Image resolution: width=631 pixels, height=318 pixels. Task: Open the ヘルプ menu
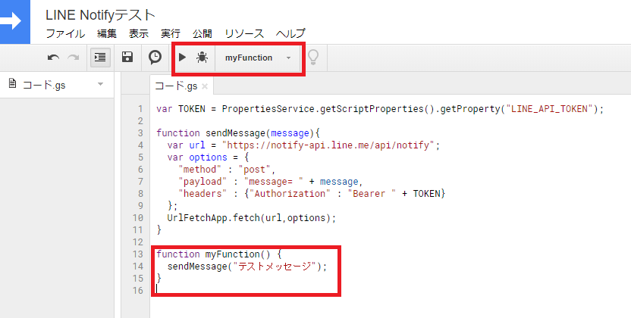tap(290, 34)
